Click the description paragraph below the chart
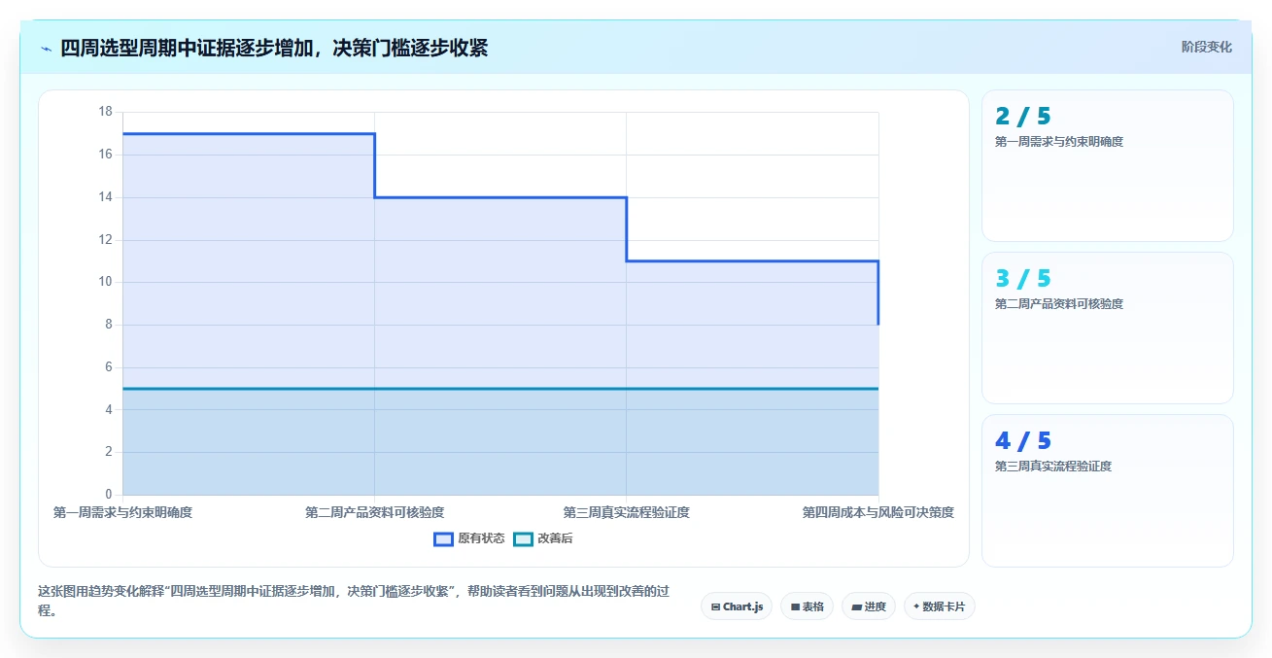The height and width of the screenshot is (658, 1272). pos(354,601)
